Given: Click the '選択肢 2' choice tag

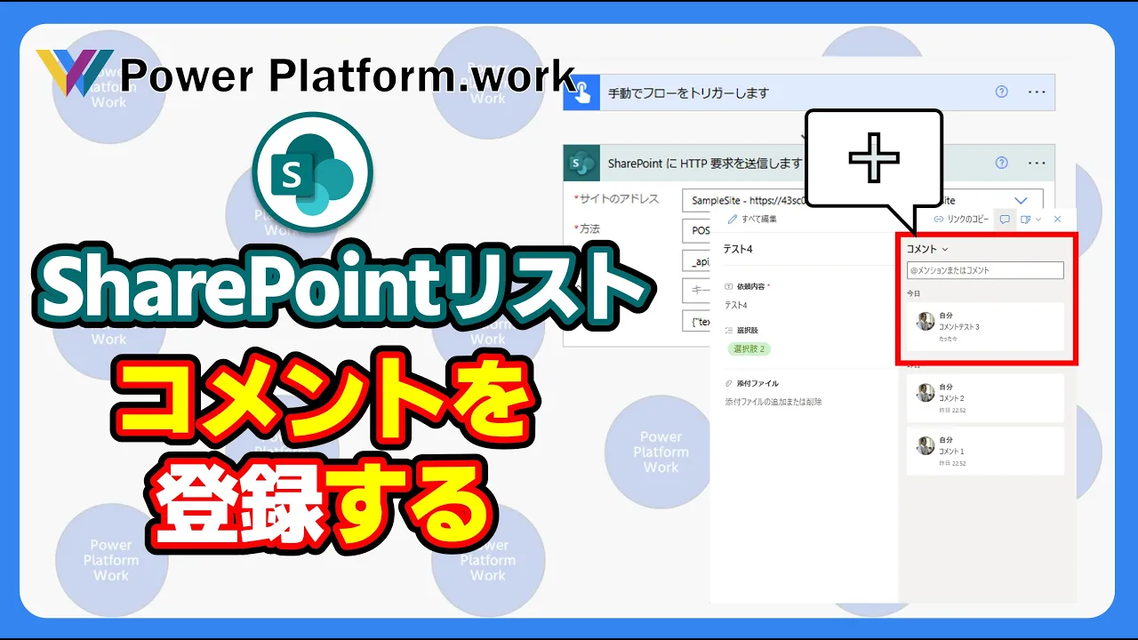Looking at the screenshot, I should 749,348.
